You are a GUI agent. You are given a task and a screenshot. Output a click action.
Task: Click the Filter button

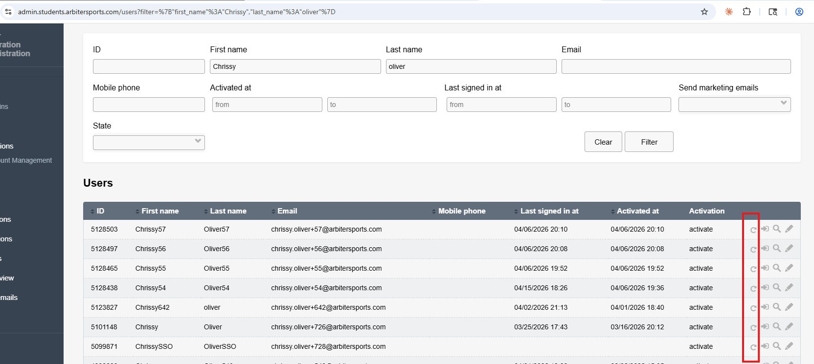coord(649,142)
